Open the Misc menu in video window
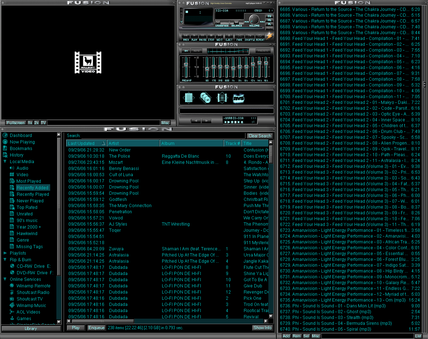 click(165, 123)
